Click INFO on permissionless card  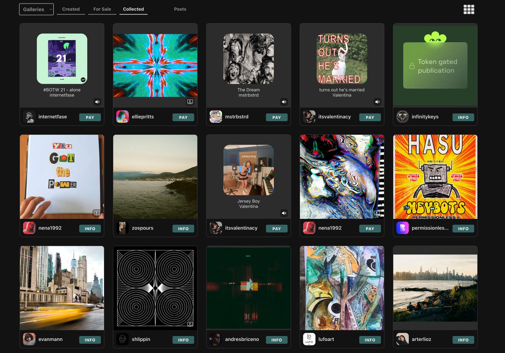coord(463,229)
